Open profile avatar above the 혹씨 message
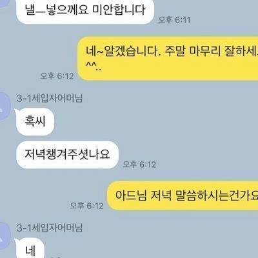Viewport: 258px width, 258px height. [5, 106]
